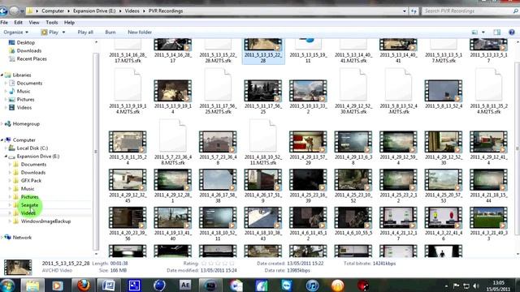Open Firefox from the taskbar
The image size is (520, 292).
tap(83, 286)
